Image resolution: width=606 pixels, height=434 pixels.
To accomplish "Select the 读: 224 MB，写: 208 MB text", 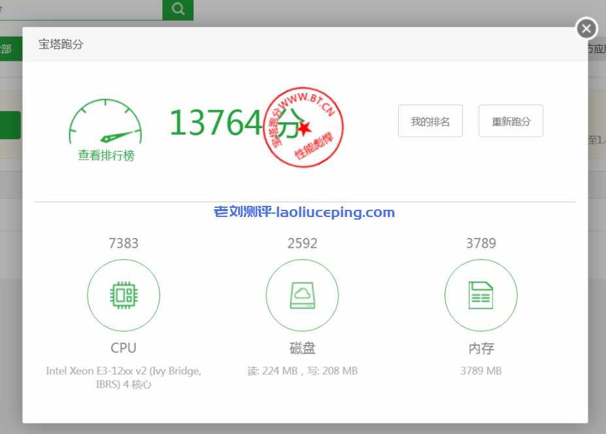I will pos(302,371).
